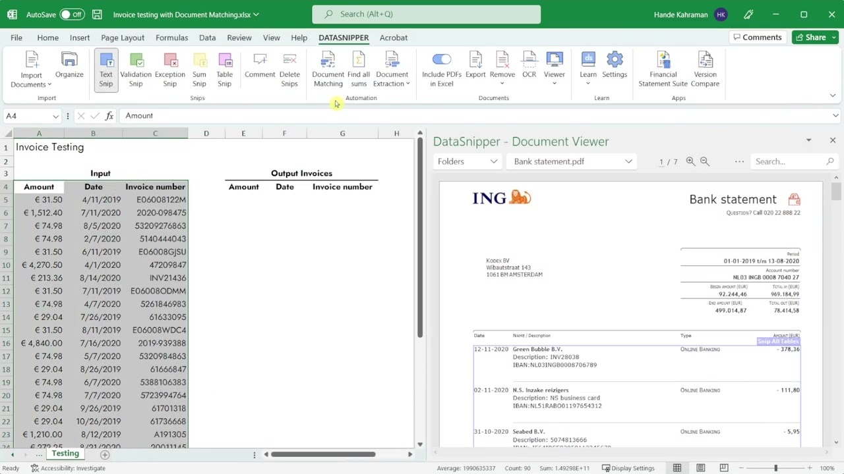Open Document Extraction

click(392, 70)
